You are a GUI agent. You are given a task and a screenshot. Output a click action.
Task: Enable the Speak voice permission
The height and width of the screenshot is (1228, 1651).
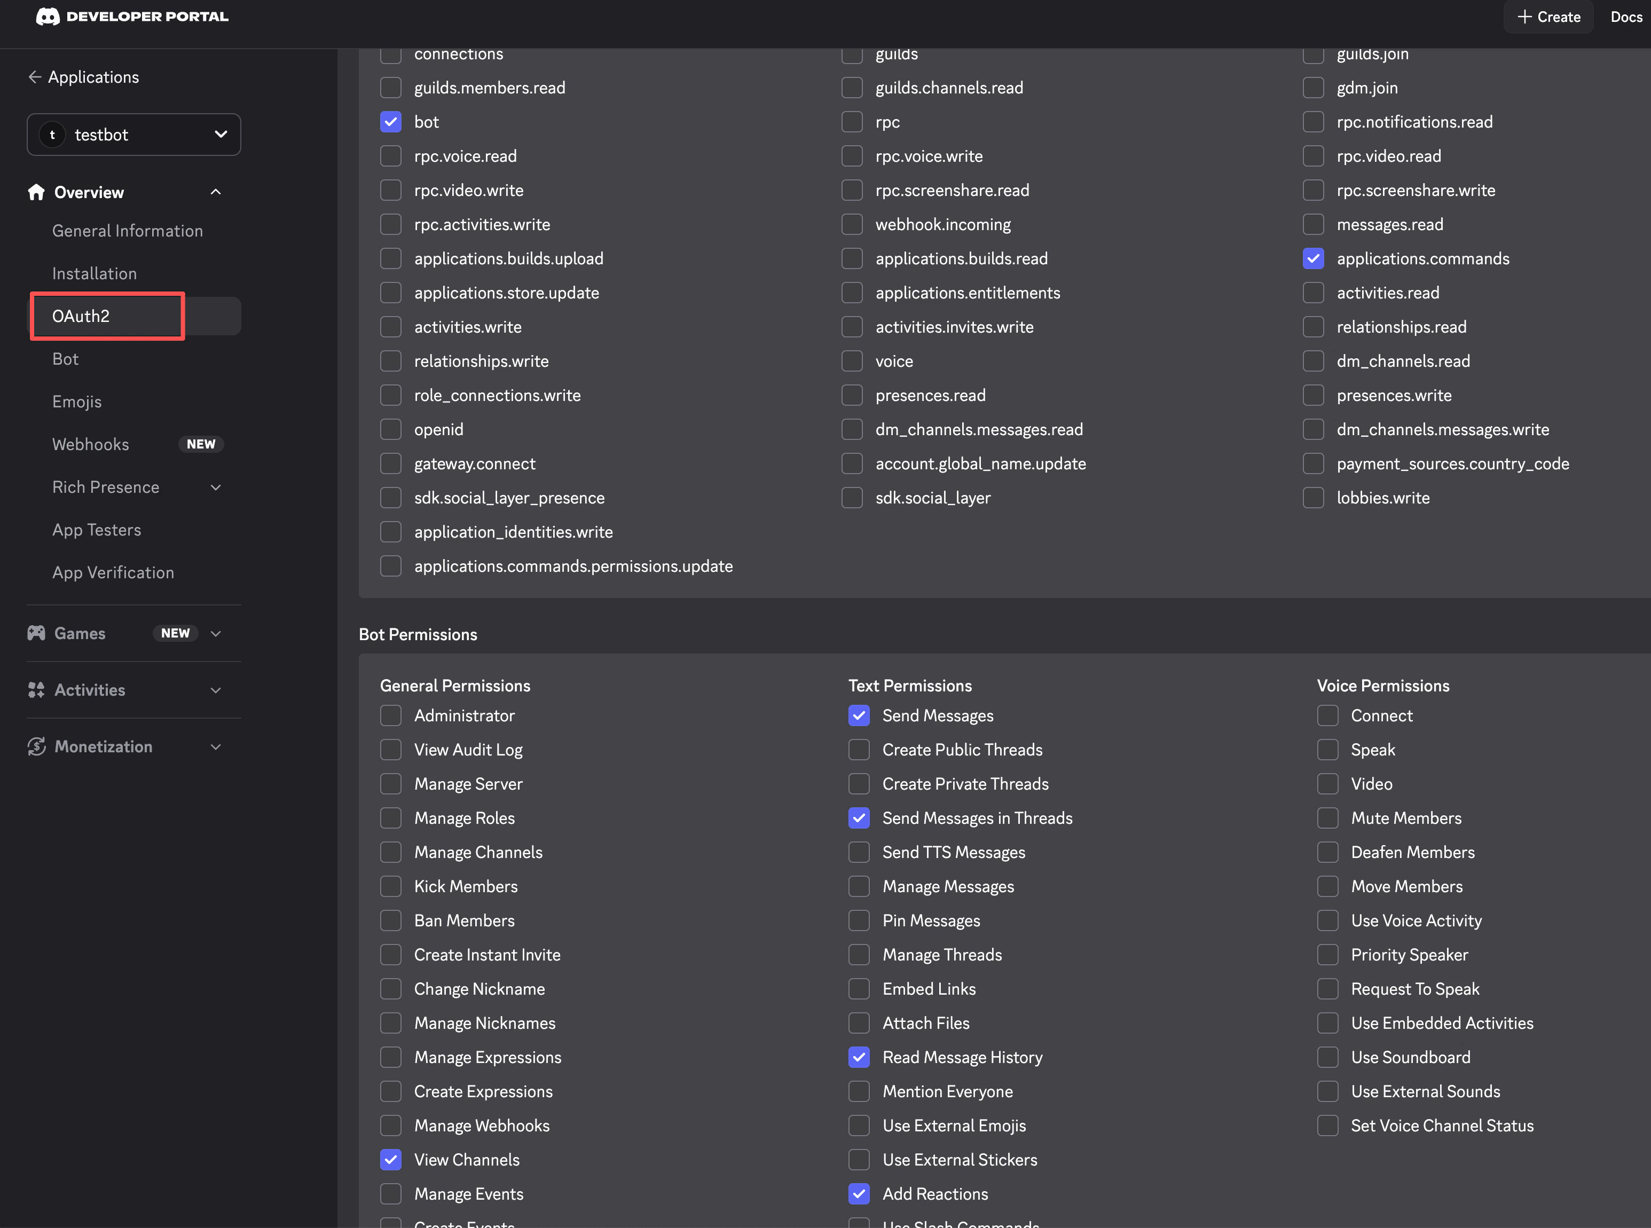tap(1327, 750)
